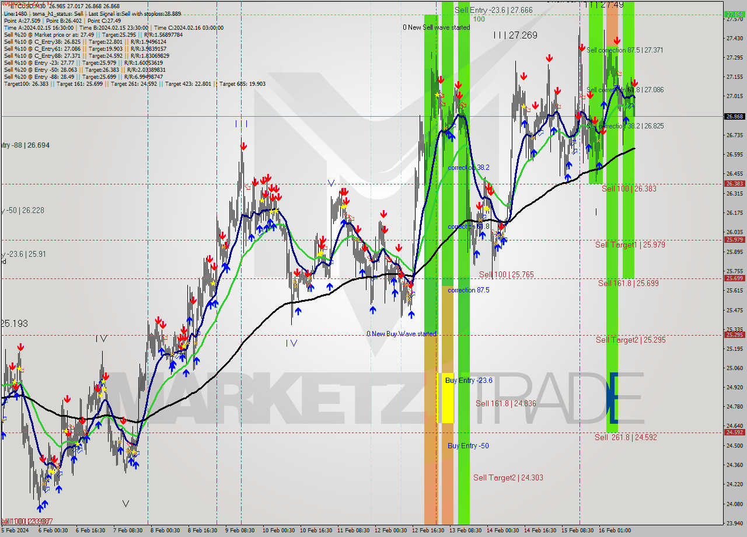
Task: Click the 'Sell %10 @ C_Entry88: 27.371' line
Action: (x=86, y=56)
